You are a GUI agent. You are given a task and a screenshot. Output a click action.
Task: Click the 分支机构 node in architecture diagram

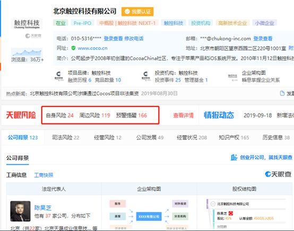coord(180,216)
